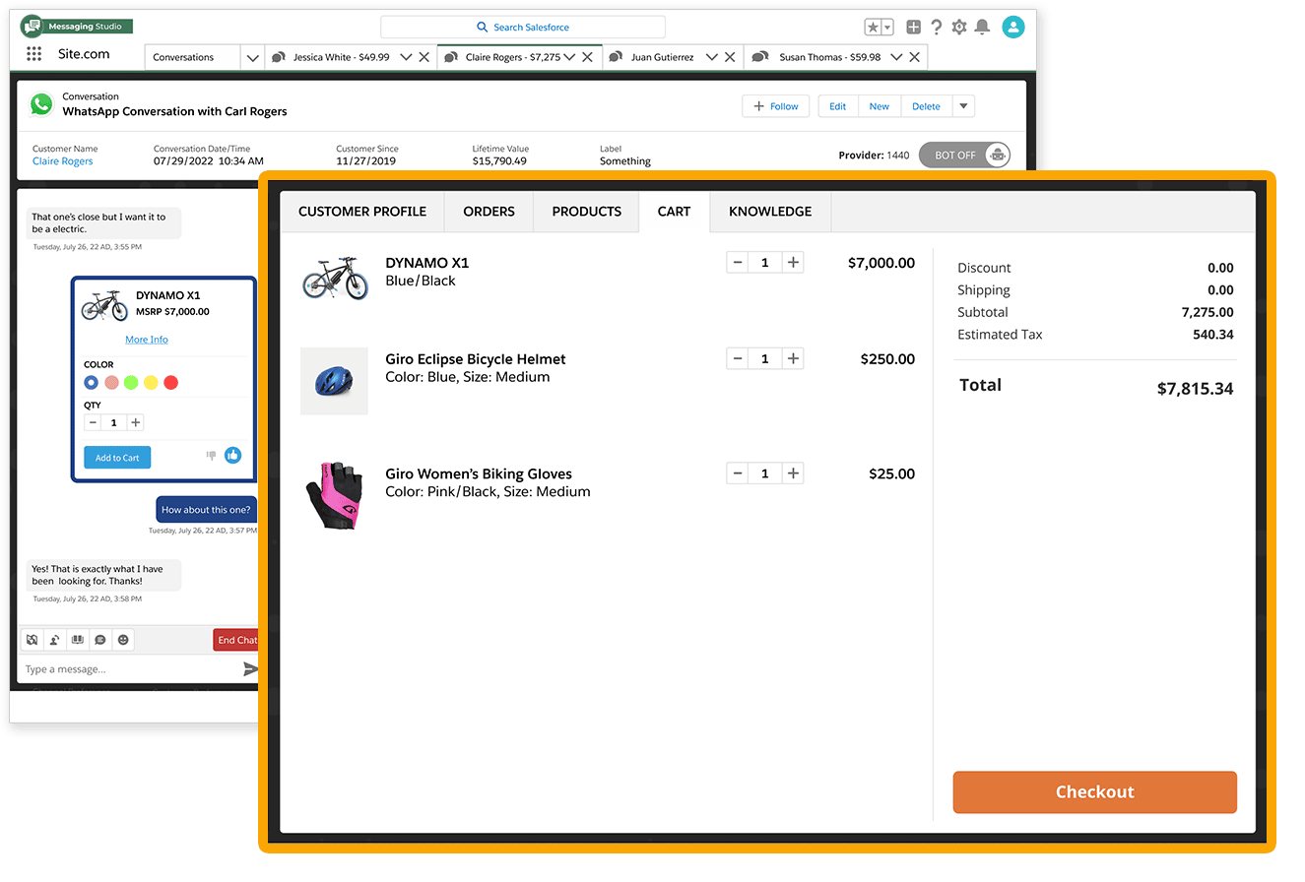
Task: Switch to the Juan Gutierrez conversation tab
Action: [662, 57]
